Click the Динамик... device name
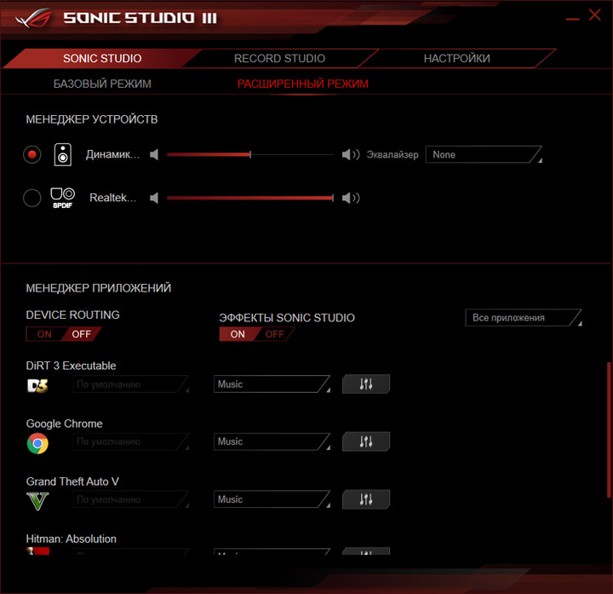 click(112, 154)
